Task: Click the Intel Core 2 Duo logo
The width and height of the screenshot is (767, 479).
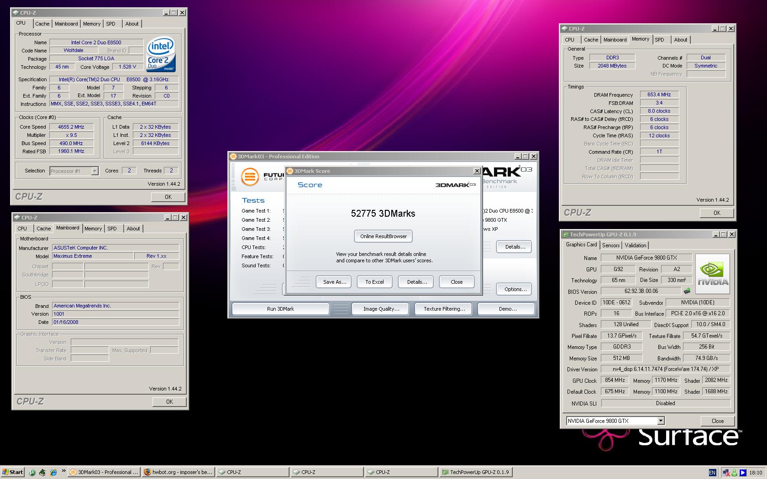Action: [161, 55]
